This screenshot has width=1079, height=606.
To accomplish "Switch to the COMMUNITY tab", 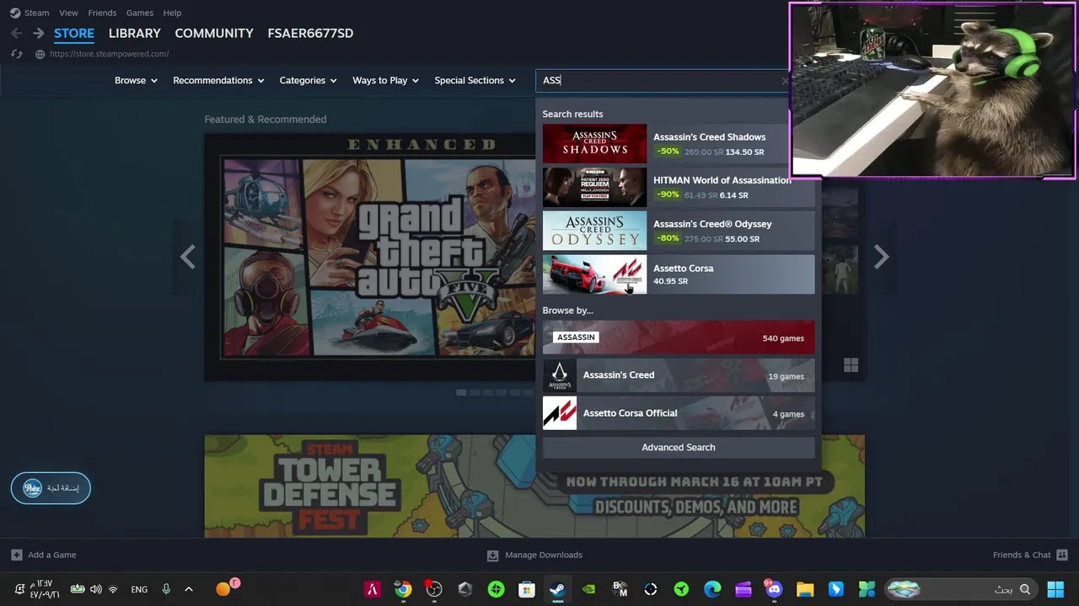I will (x=214, y=34).
